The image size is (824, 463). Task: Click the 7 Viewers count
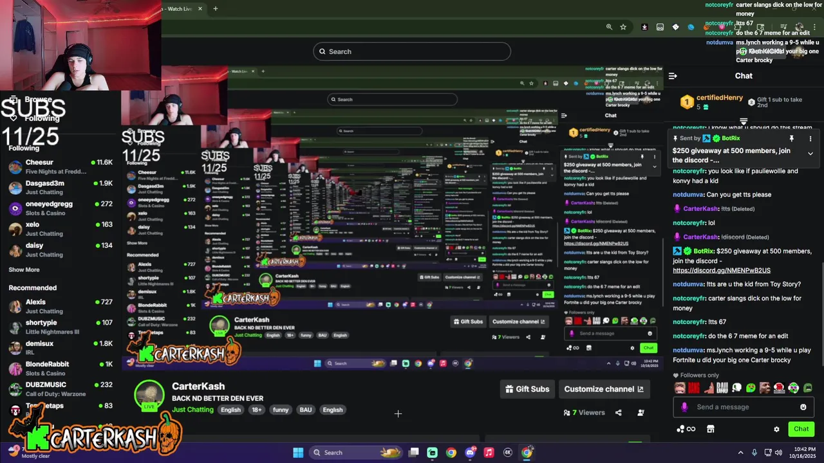tap(584, 412)
